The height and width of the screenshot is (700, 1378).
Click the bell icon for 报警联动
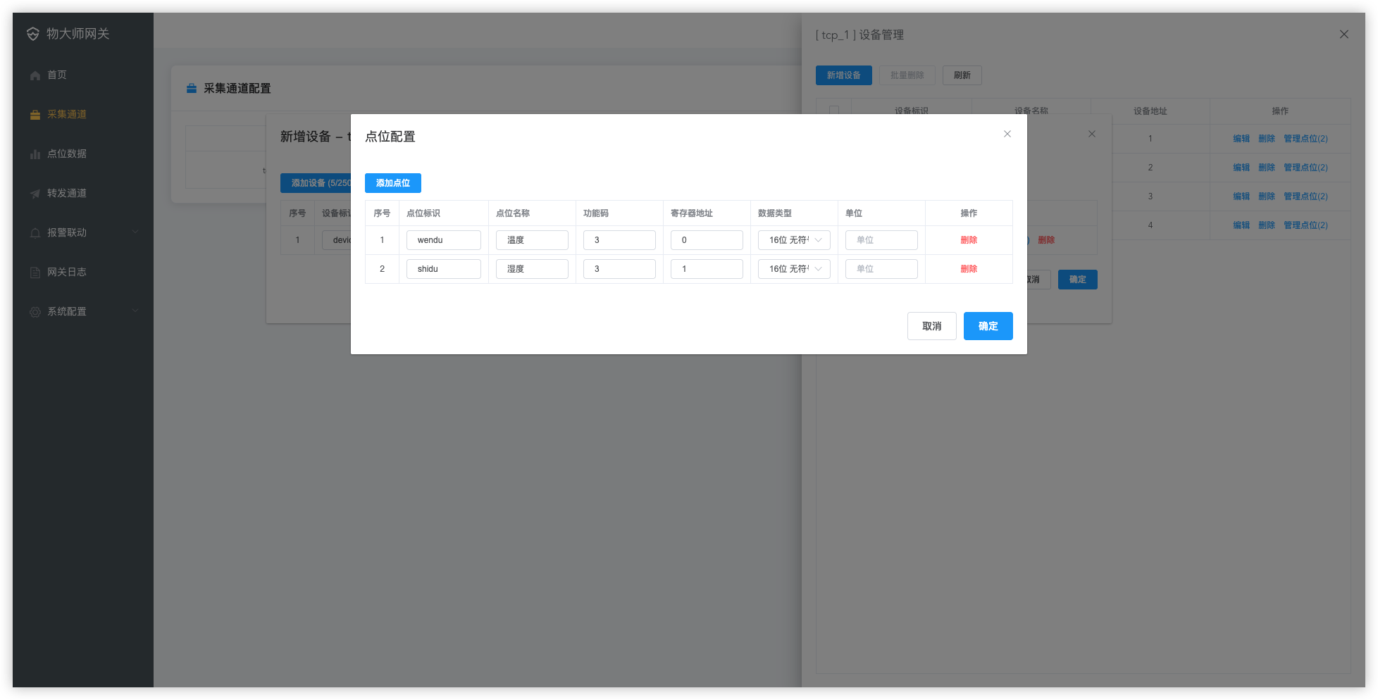(35, 233)
